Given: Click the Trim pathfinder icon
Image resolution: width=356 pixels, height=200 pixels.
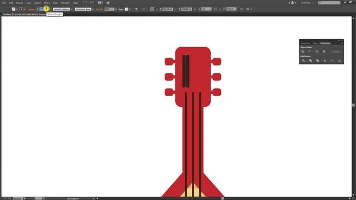Looking at the screenshot, I should pos(310,61).
